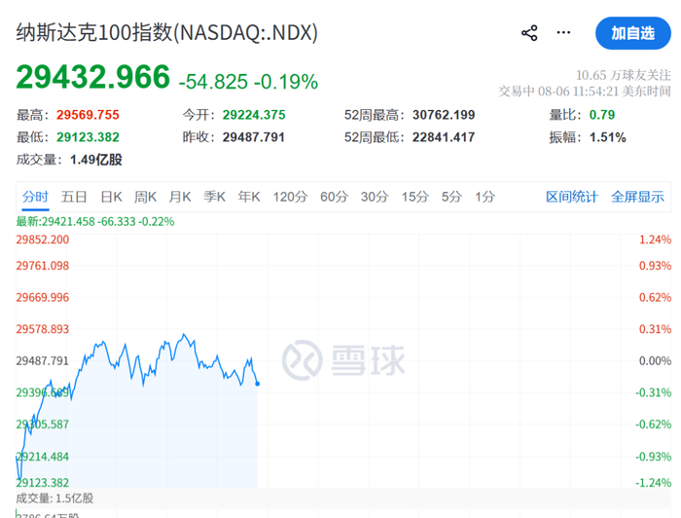Select the 年K chart tab

click(x=249, y=197)
